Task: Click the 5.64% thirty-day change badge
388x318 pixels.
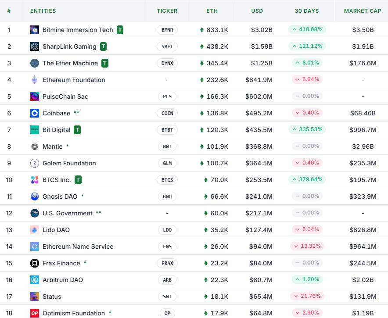Action: [x=307, y=79]
